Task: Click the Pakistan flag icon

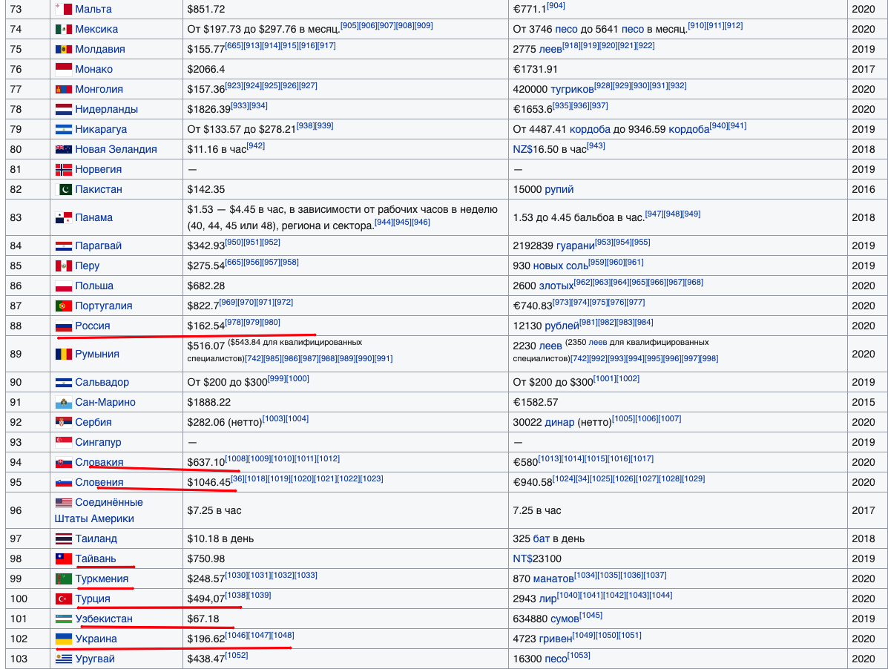Action: click(x=64, y=189)
